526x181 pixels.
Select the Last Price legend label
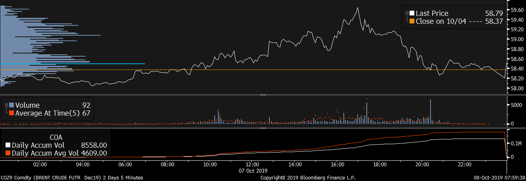tap(432, 13)
